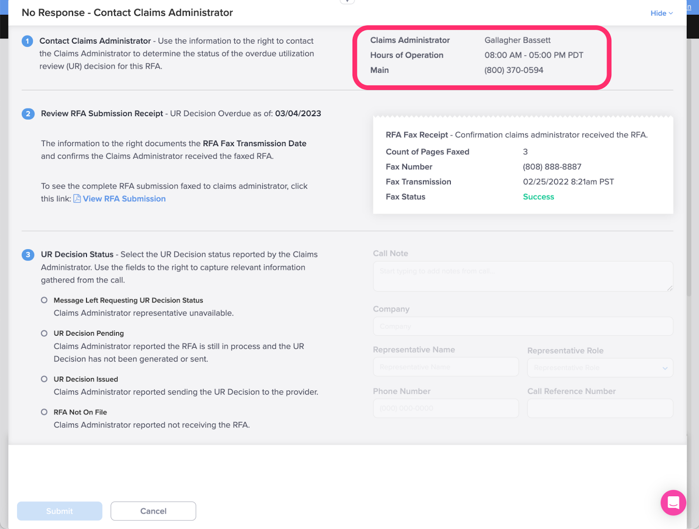Click the Cancel button
Screen dimensions: 699x529
(x=153, y=511)
